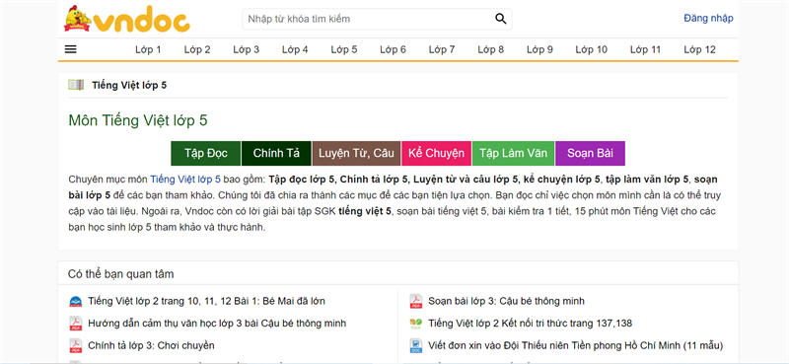Go to Lớp 8 section
789x364 pixels.
click(x=490, y=49)
